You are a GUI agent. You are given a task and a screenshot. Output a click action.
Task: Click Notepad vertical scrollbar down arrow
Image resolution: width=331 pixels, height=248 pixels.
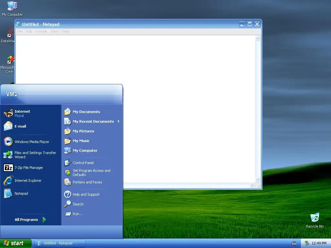pos(258,180)
